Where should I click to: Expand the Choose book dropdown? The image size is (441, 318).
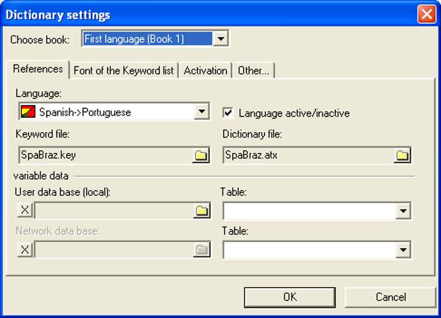coord(221,40)
